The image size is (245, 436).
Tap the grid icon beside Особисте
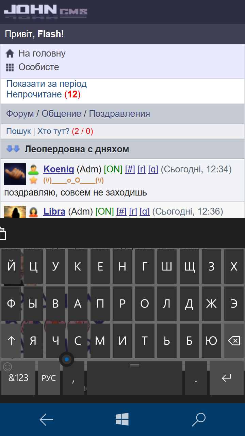pos(10,67)
